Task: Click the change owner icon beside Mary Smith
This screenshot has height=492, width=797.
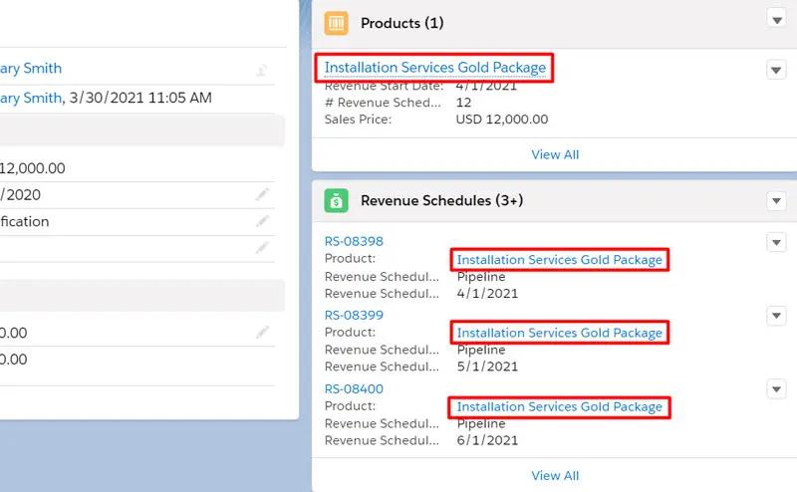Action: pyautogui.click(x=262, y=70)
